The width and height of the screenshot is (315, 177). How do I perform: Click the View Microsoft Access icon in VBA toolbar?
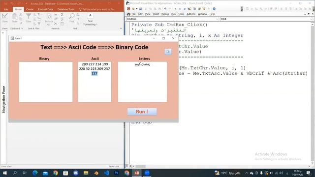[x=128, y=9]
